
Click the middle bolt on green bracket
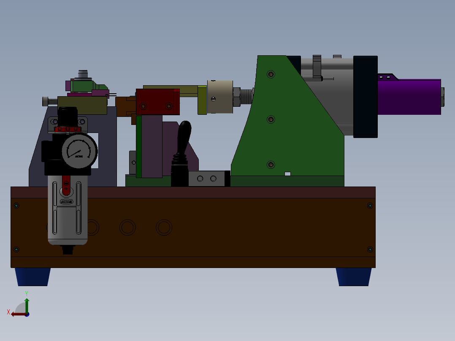tap(271, 119)
